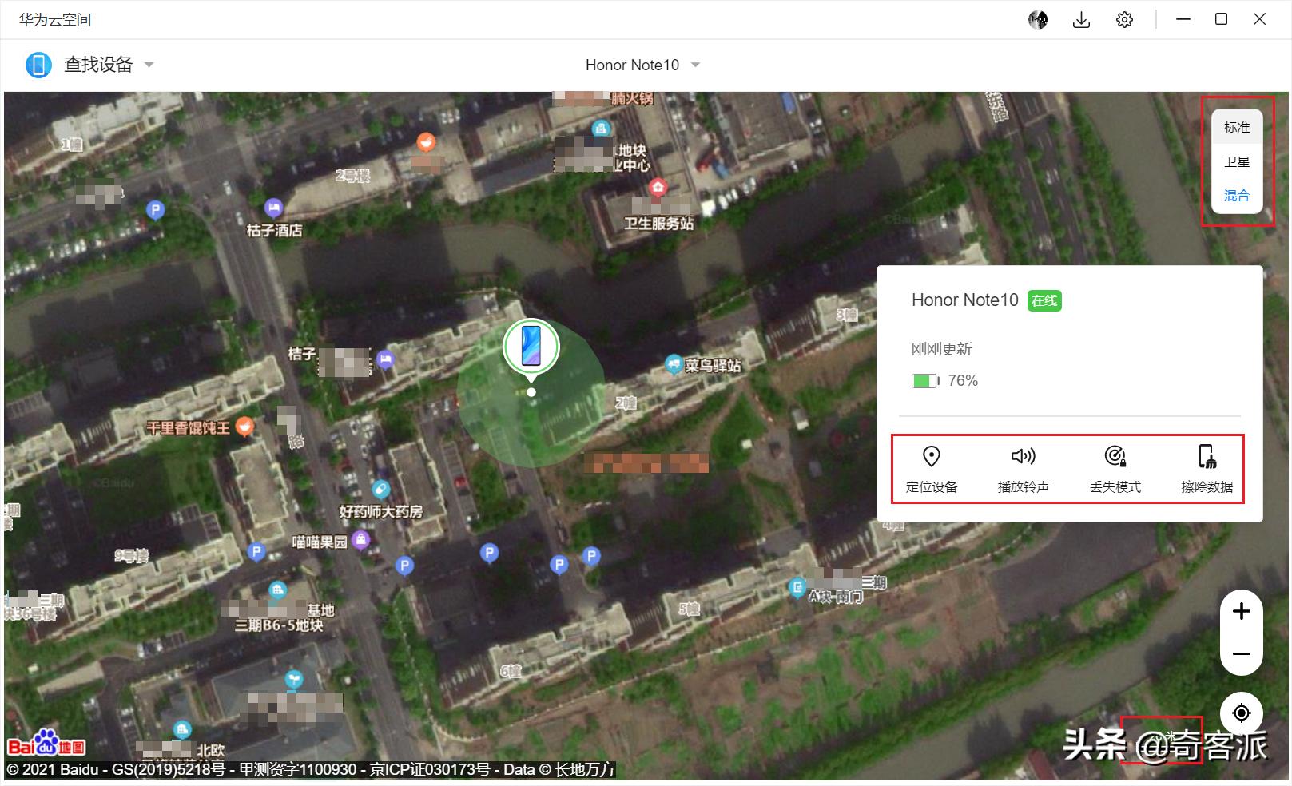This screenshot has height=786, width=1292.
Task: Click the download icon in title bar
Action: point(1081,20)
